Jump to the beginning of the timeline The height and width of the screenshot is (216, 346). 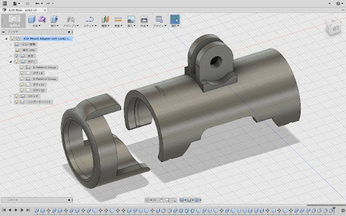click(x=4, y=210)
